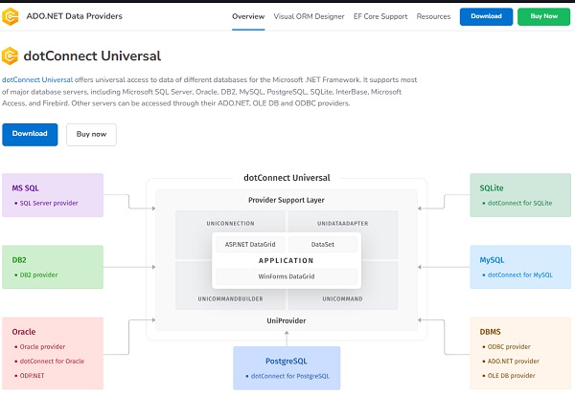Screen dimensions: 575x395
Task: Click the DB2 box title
Action: pyautogui.click(x=19, y=260)
